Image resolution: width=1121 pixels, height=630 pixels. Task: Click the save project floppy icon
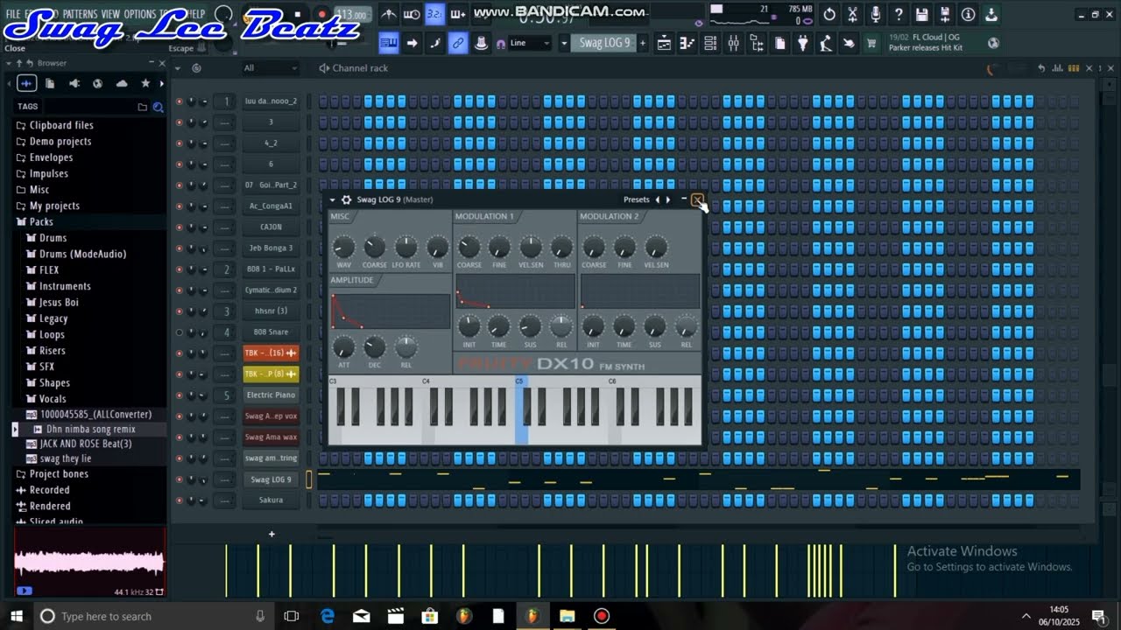click(x=921, y=15)
